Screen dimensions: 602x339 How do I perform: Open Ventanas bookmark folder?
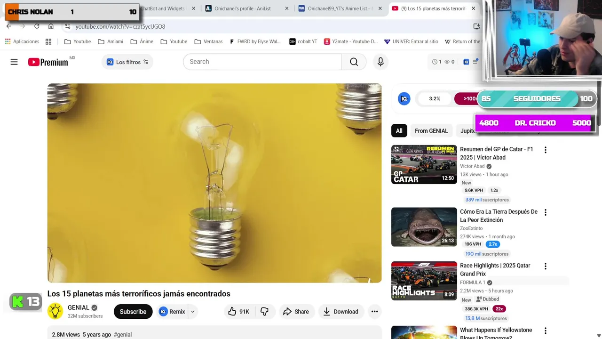pyautogui.click(x=208, y=41)
